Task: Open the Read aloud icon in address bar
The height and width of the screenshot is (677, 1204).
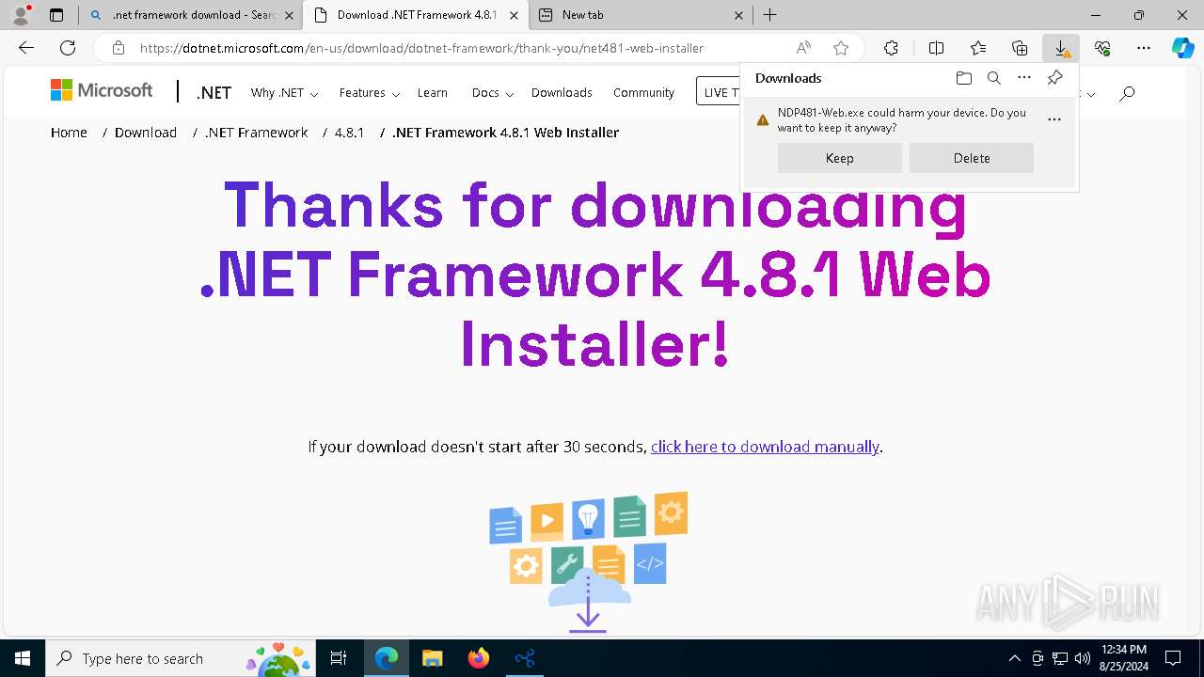Action: [x=803, y=48]
